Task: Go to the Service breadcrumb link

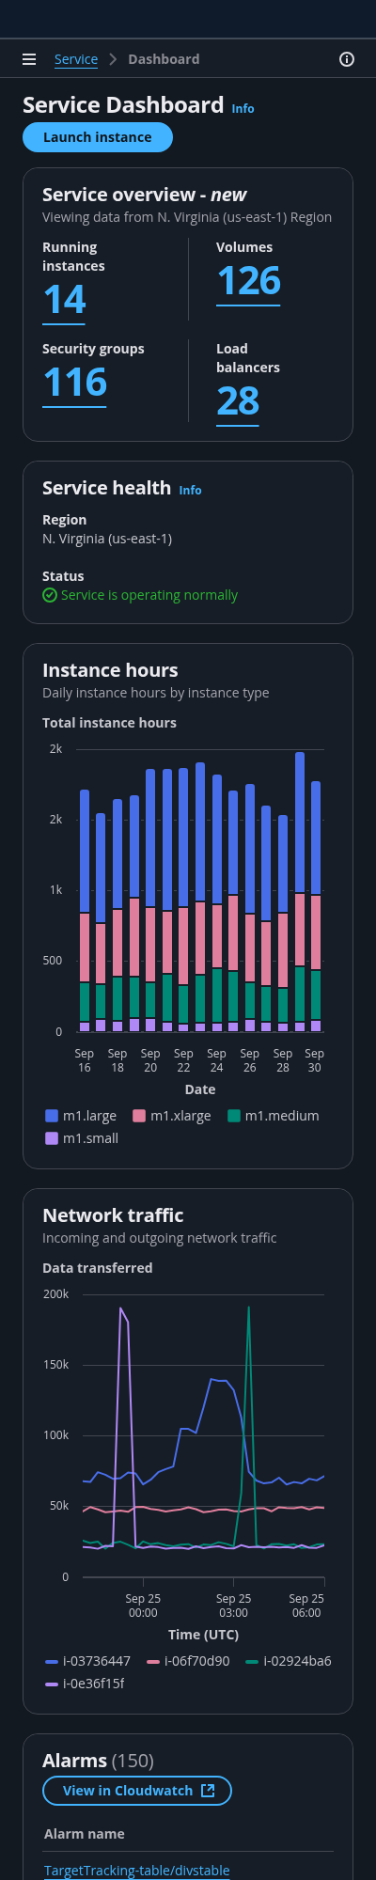Action: pos(76,59)
